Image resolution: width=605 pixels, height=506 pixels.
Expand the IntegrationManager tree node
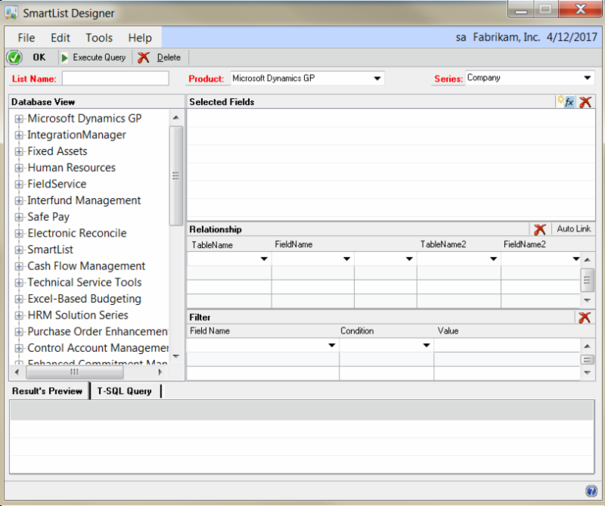point(18,135)
